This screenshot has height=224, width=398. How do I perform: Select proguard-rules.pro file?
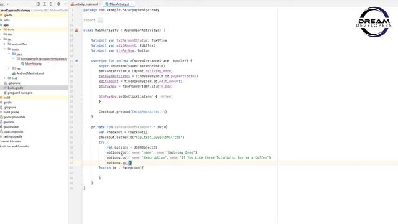point(20,93)
